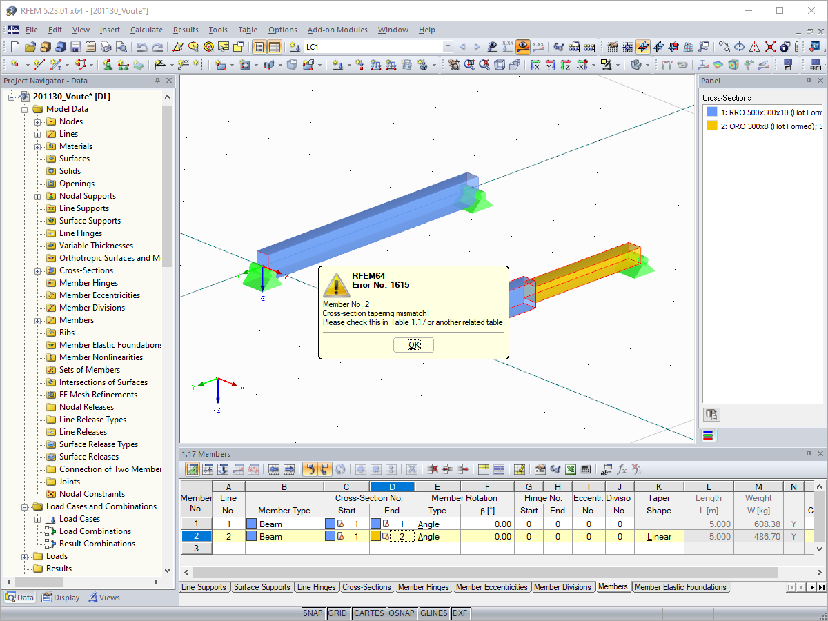Switch to the Member Hinges table tab

423,587
